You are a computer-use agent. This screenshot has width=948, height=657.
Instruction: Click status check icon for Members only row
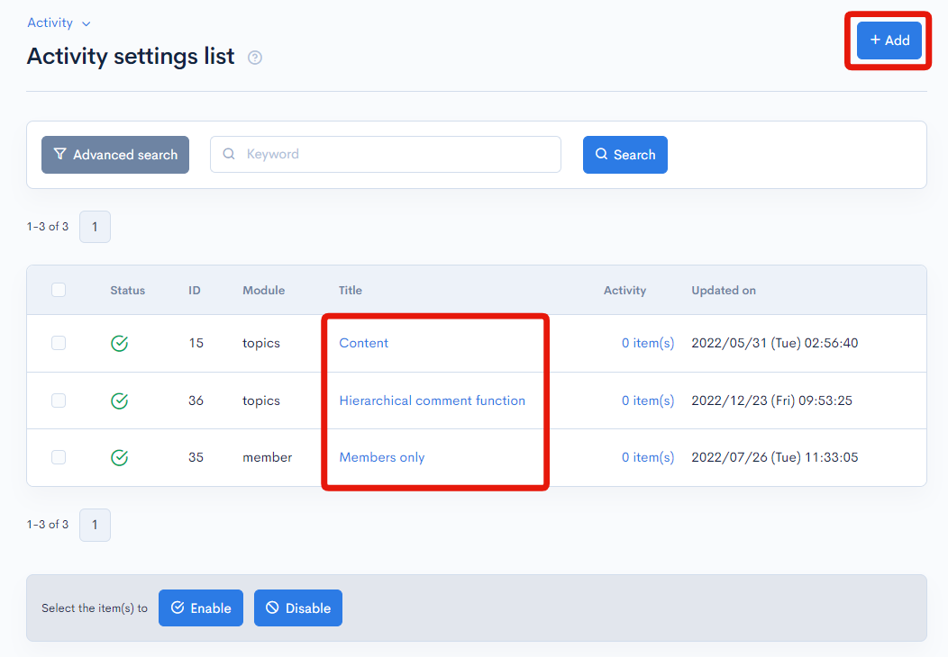tap(120, 458)
